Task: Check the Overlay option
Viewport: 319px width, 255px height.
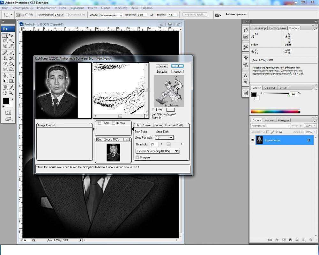Action: point(114,123)
